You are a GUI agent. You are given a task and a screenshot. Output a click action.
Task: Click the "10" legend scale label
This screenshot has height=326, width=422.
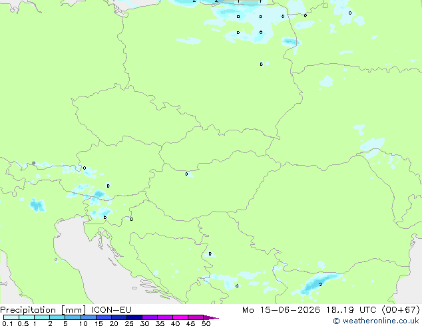coord(83,323)
